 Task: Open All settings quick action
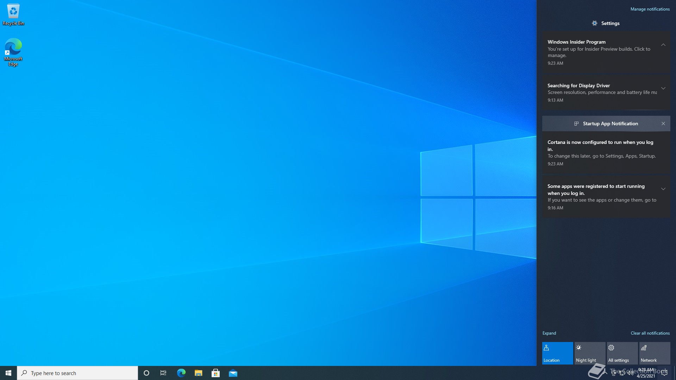tap(622, 353)
